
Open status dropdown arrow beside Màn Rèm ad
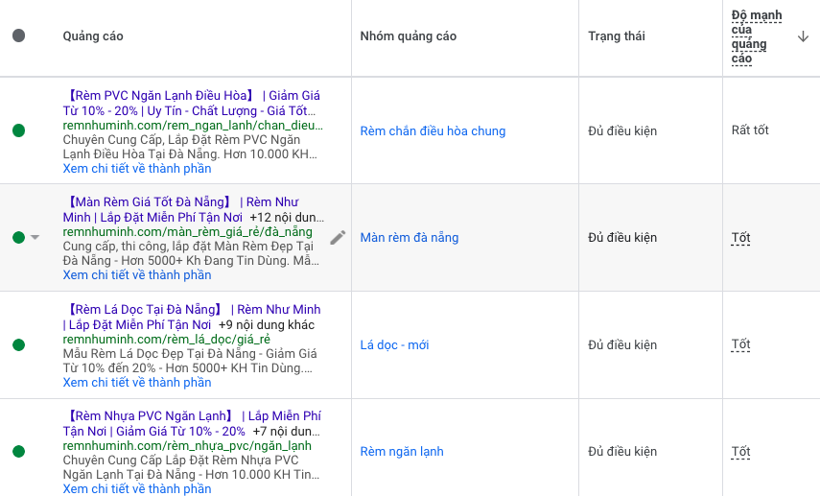coord(35,238)
